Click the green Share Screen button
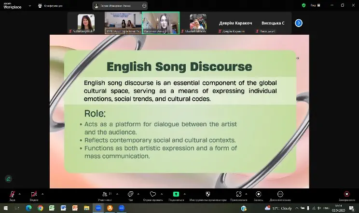Image resolution: width=359 pixels, height=213 pixels. pyautogui.click(x=177, y=194)
